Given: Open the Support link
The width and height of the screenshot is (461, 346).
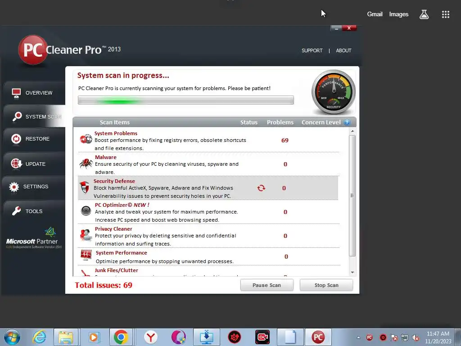Looking at the screenshot, I should (x=312, y=50).
